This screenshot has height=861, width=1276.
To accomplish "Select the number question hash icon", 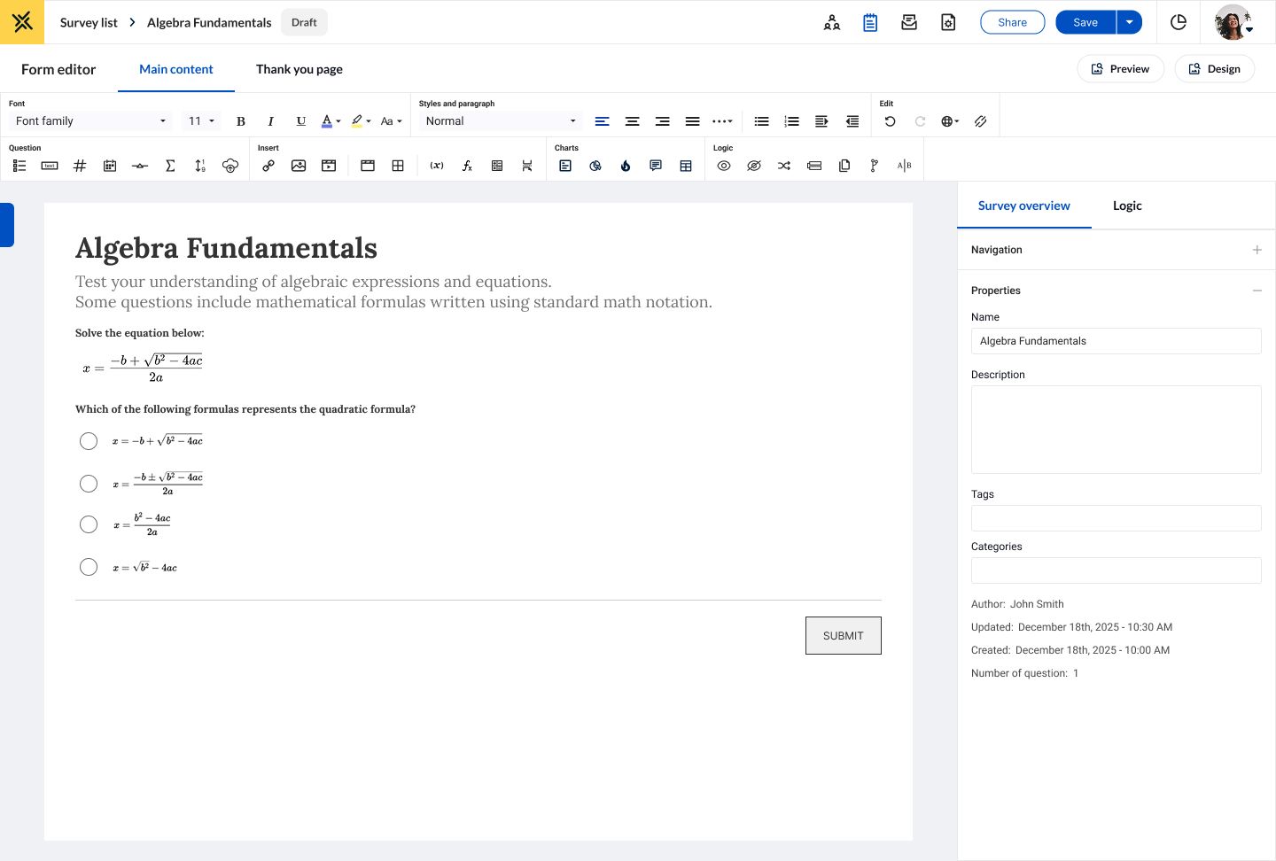I will (80, 166).
